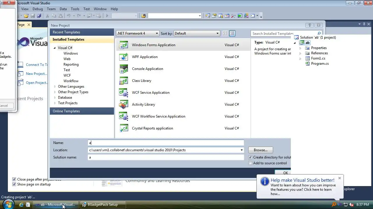
Task: Switch template list to small icons view
Action: (225, 33)
